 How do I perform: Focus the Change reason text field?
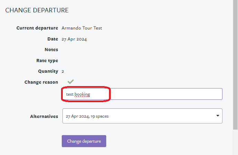[142, 94]
